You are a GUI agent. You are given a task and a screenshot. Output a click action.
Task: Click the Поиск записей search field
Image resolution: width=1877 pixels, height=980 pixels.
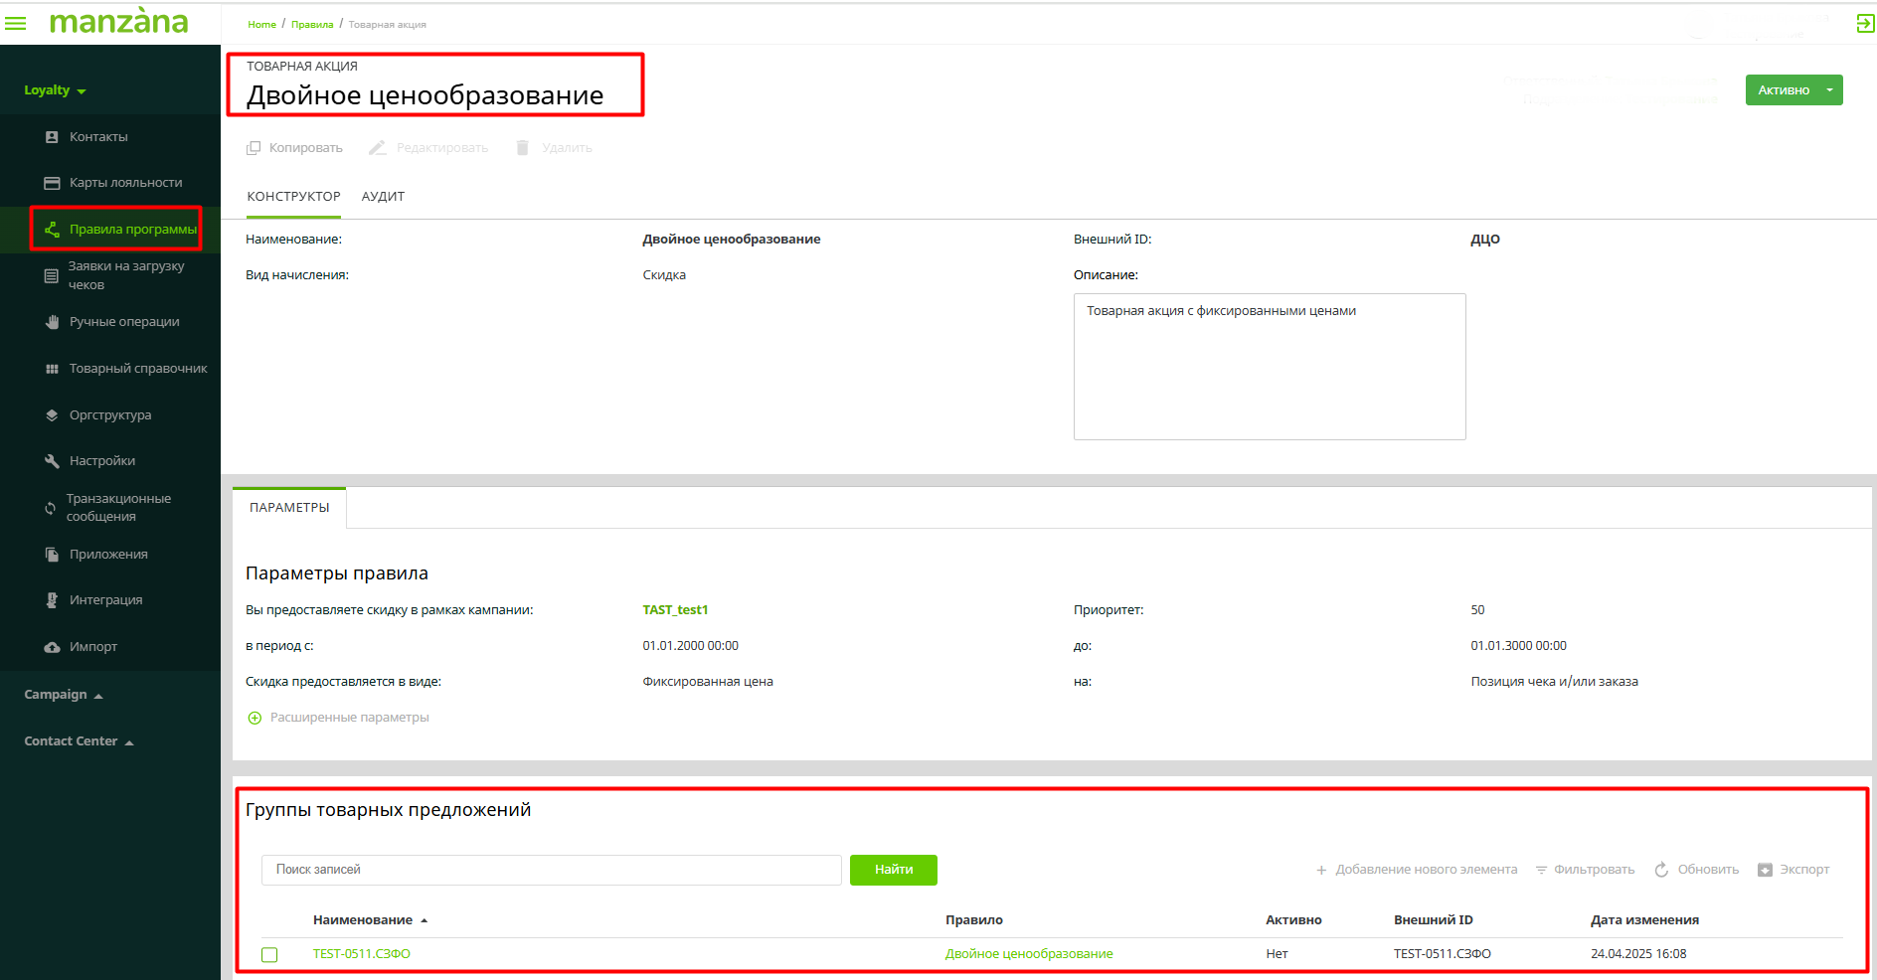[551, 870]
